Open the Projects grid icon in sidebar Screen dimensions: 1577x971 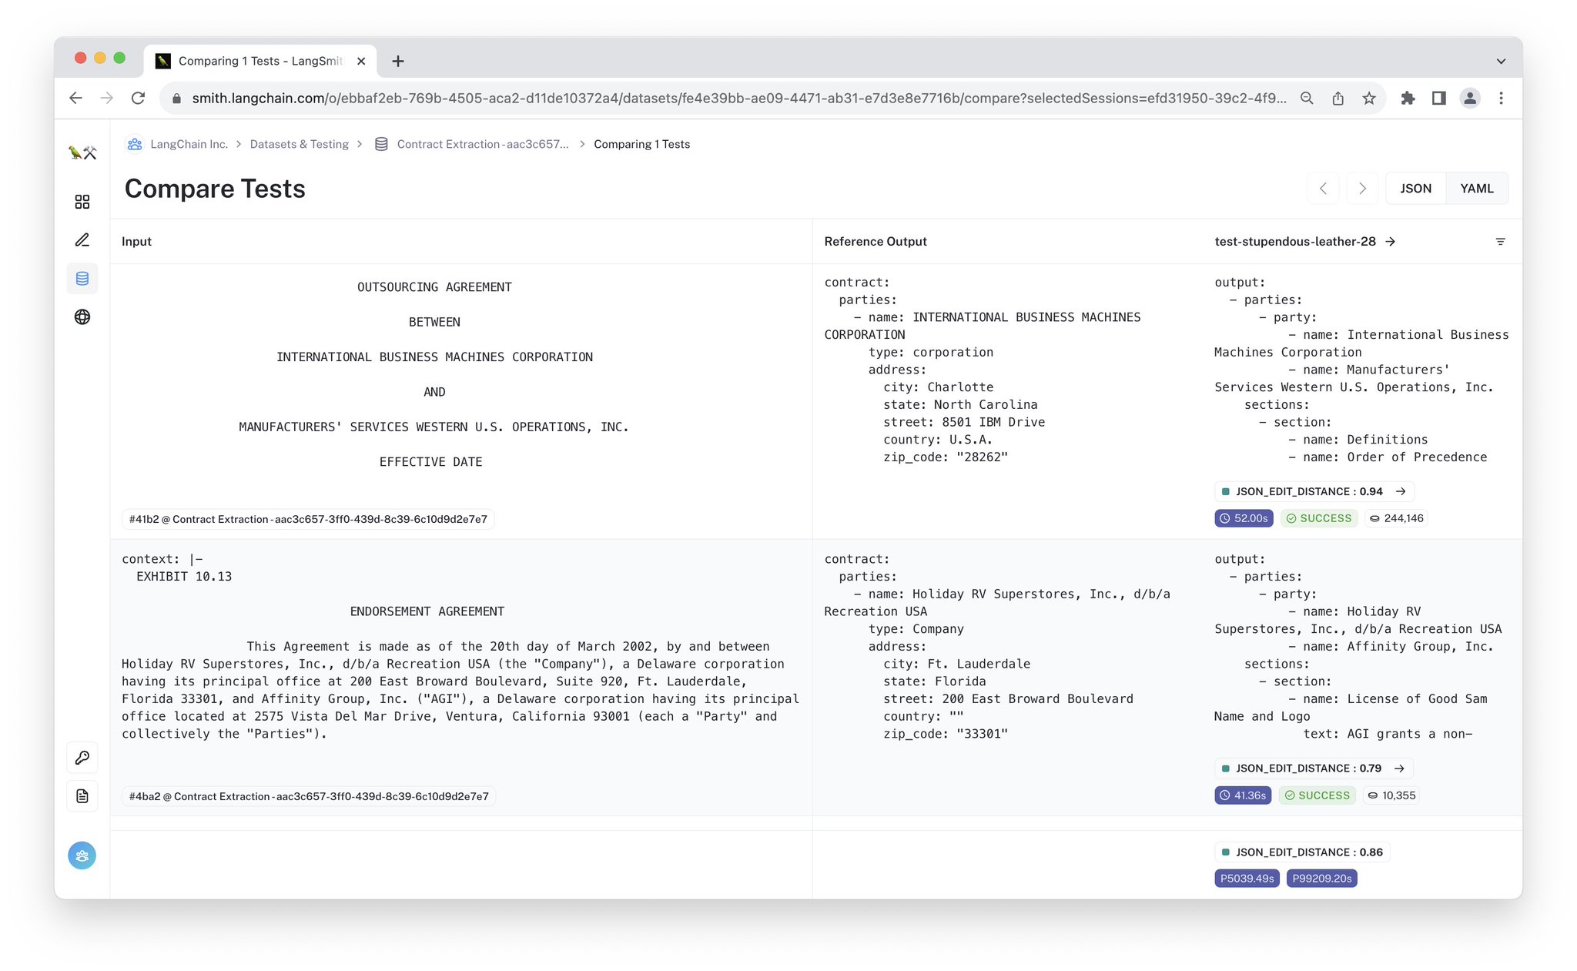coord(82,202)
